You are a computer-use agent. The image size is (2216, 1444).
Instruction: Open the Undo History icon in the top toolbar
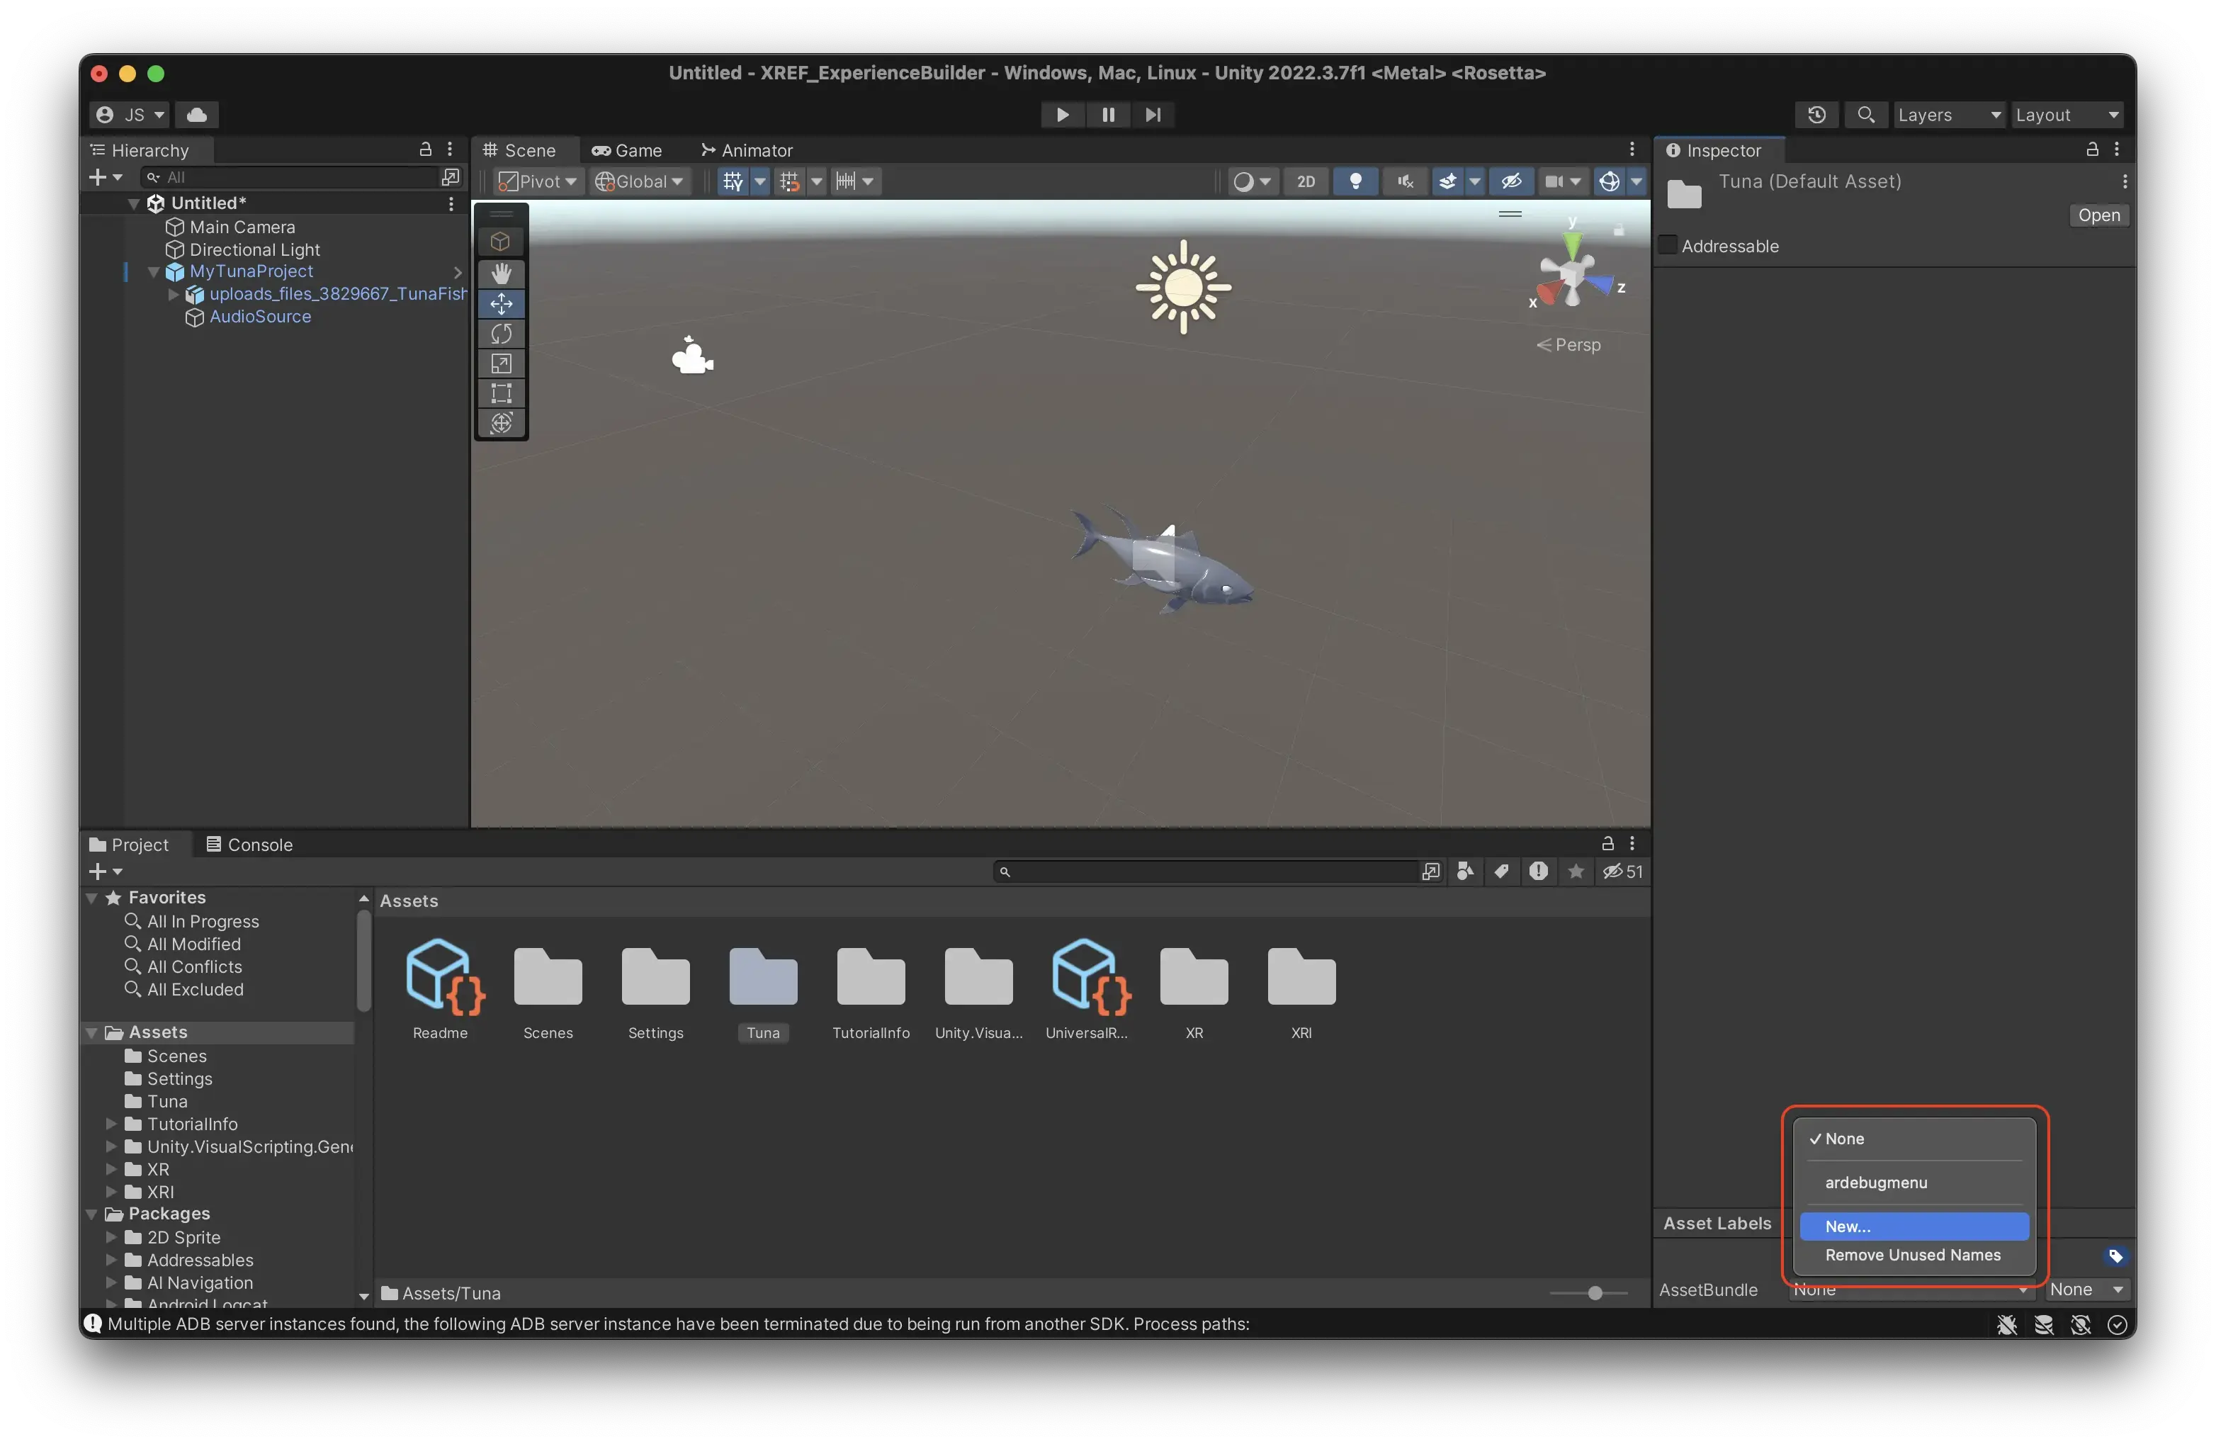tap(1816, 115)
